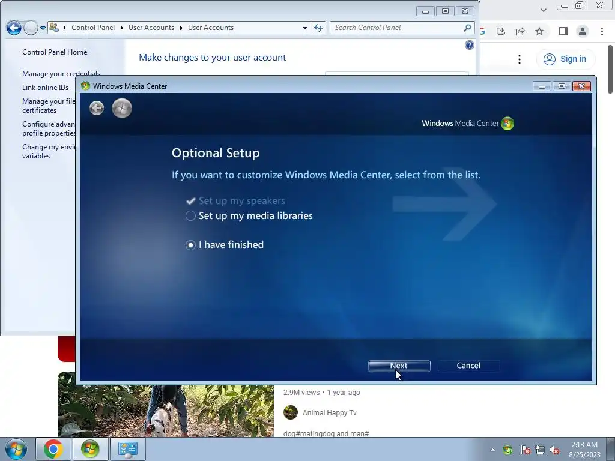Cancel the Windows Media Center setup
This screenshot has height=461, width=615.
(x=468, y=366)
